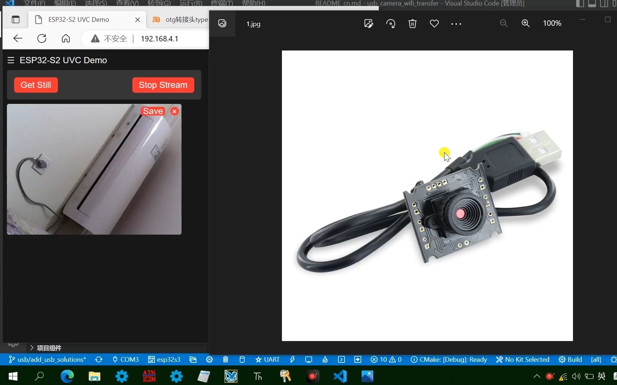Image resolution: width=617 pixels, height=385 pixels.
Task: Click the Get Still button
Action: click(35, 85)
